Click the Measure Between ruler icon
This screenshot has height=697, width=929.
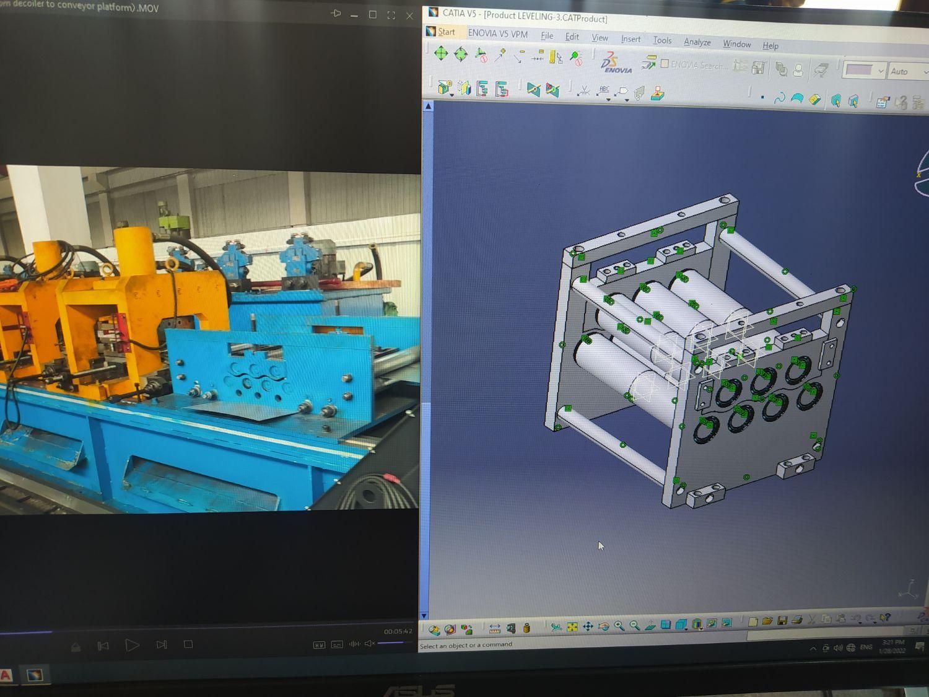pyautogui.click(x=494, y=629)
